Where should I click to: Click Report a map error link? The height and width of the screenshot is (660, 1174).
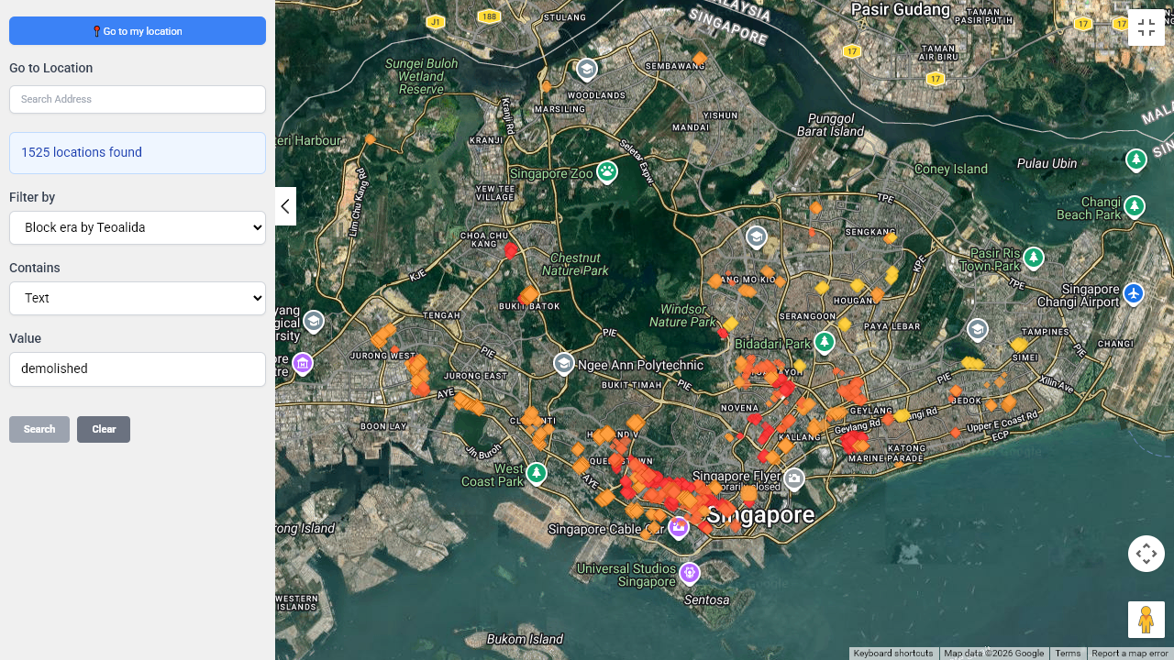tap(1129, 654)
